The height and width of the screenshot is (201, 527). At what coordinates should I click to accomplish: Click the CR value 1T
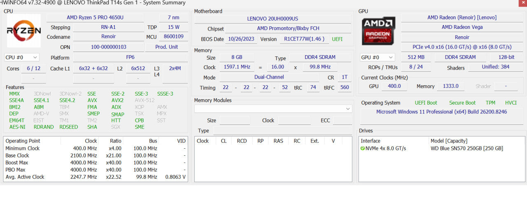tap(345, 77)
